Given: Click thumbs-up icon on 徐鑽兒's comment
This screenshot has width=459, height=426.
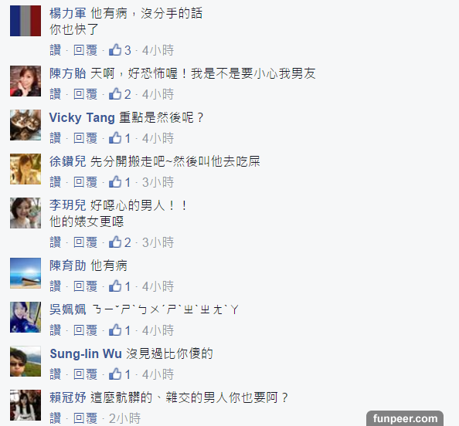Looking at the screenshot, I should (115, 182).
